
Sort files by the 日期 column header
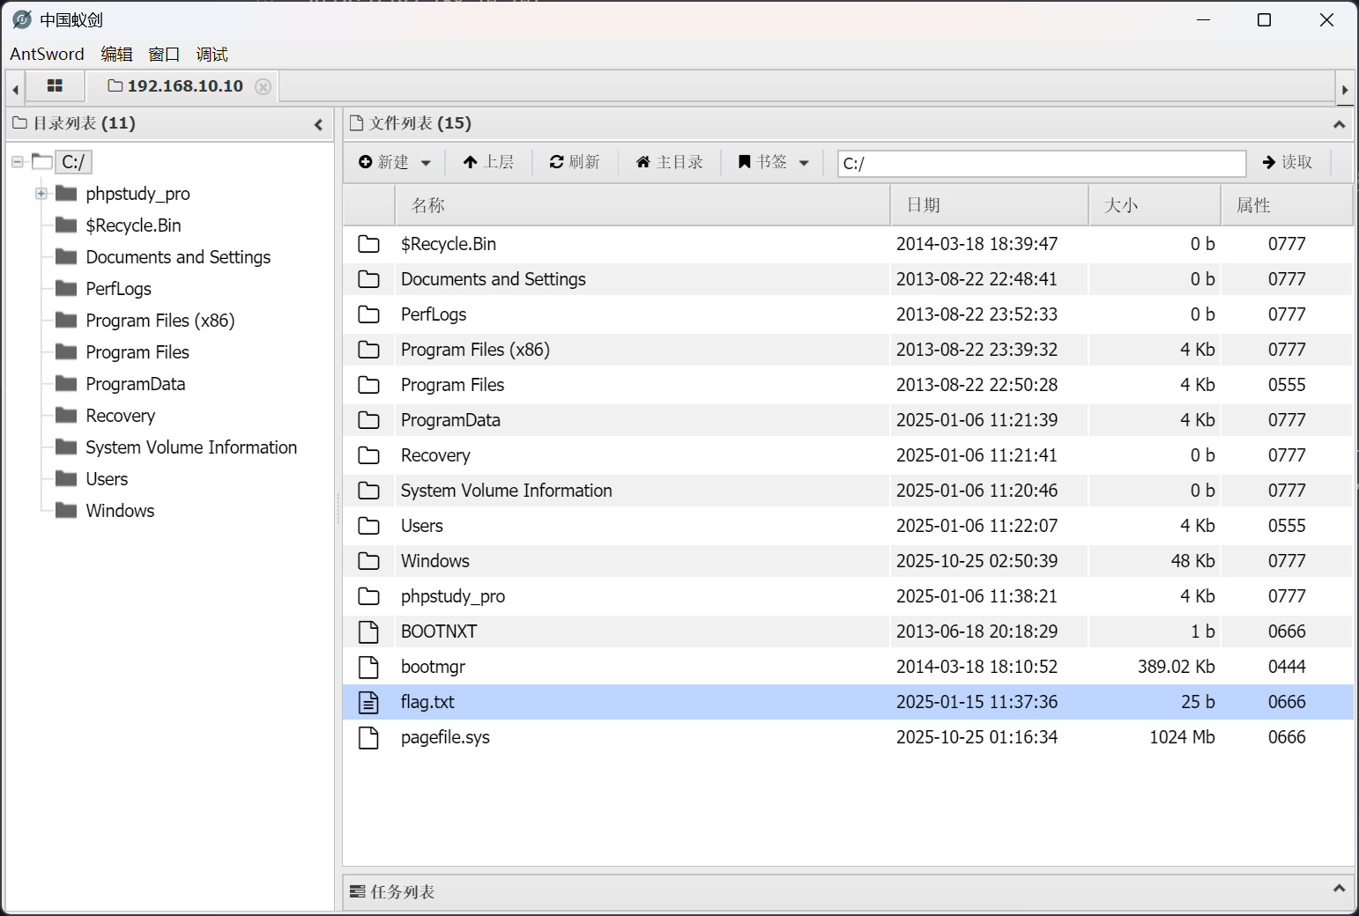[x=923, y=205]
